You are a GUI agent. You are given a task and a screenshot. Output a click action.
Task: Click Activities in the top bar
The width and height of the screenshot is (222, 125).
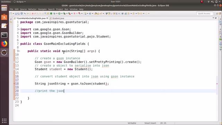point(6,2)
